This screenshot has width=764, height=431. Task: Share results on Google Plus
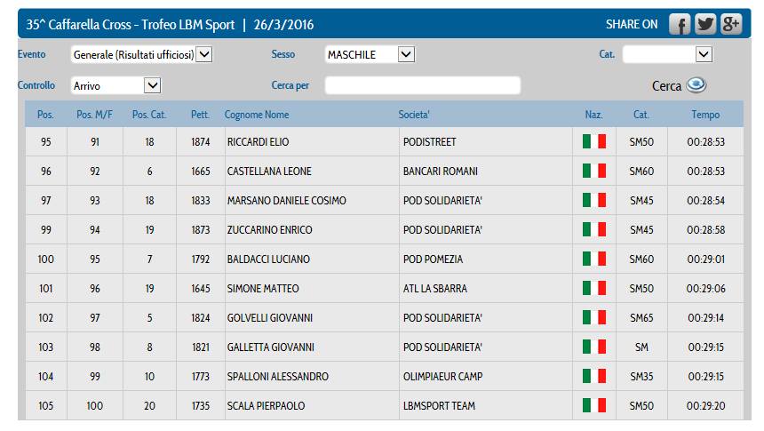coord(731,25)
